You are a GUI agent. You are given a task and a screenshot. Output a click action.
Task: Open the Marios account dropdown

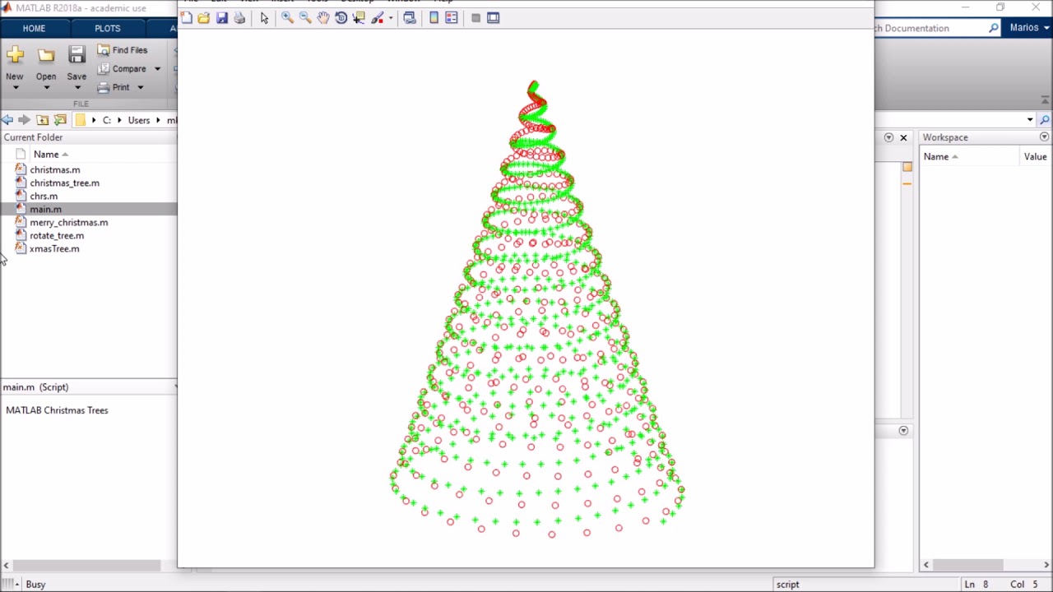1029,28
